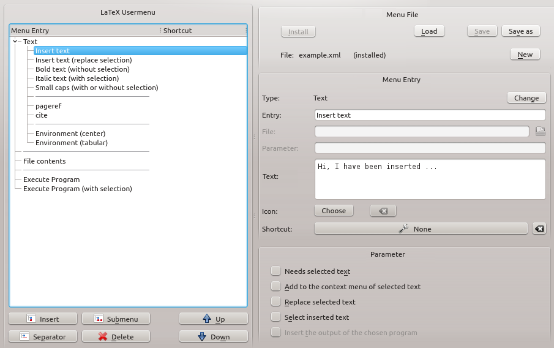Select 'Bold text (without selection)' entry
The image size is (554, 348).
tap(82, 69)
